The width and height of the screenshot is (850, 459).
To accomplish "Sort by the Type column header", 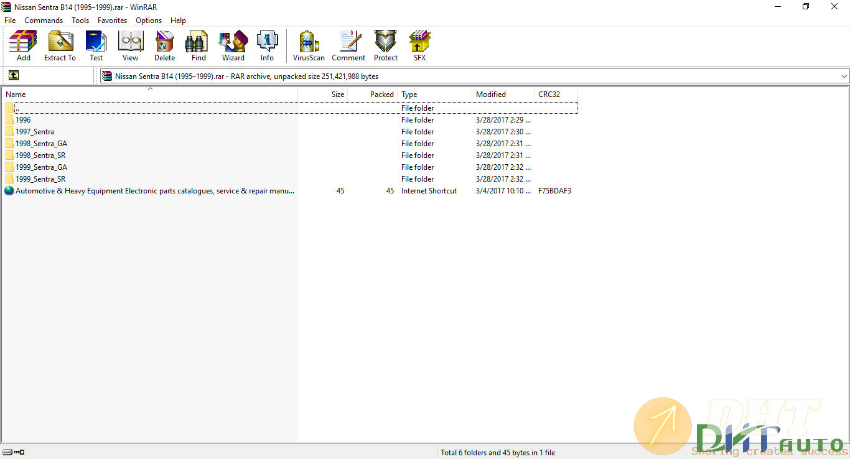I will (434, 95).
